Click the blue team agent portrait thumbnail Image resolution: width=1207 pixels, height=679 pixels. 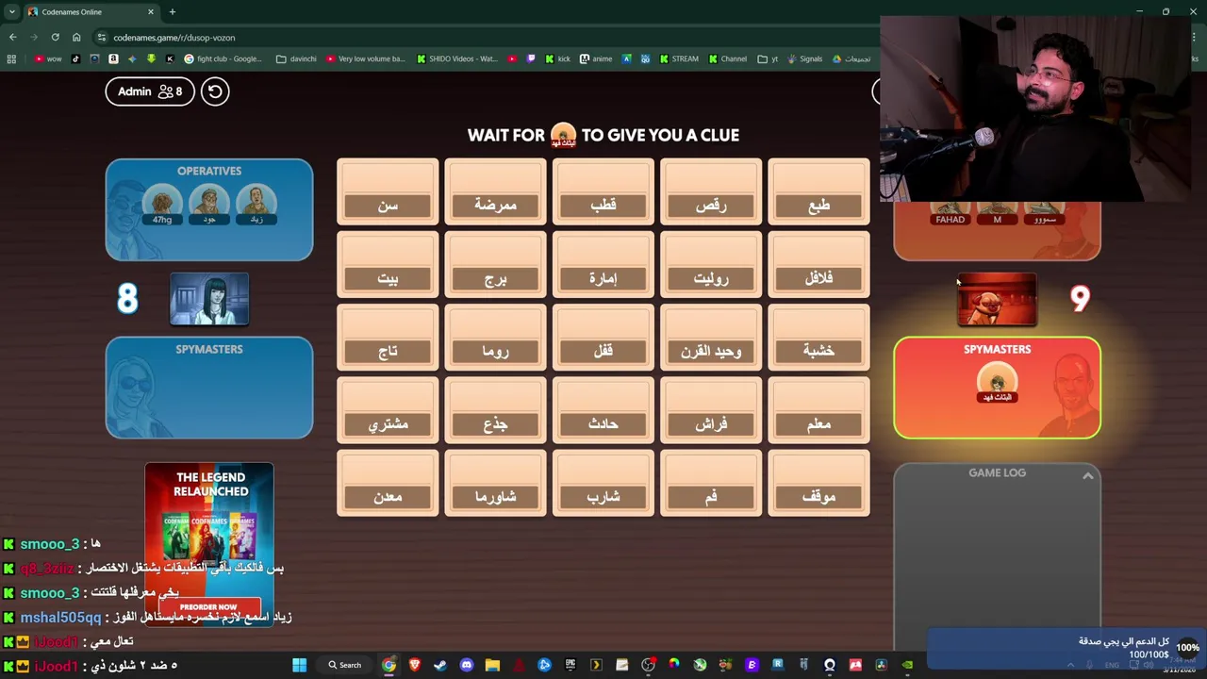click(x=209, y=299)
